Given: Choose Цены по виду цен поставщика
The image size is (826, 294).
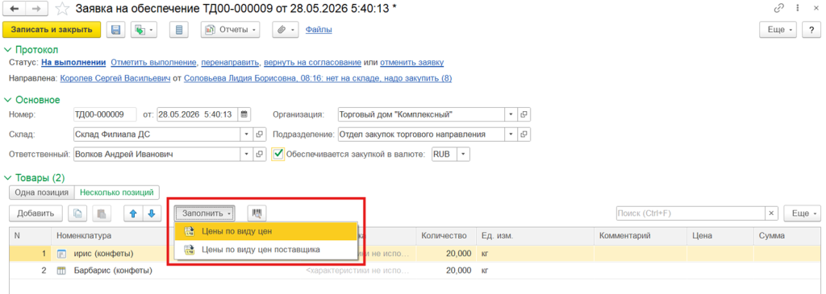Looking at the screenshot, I should 265,249.
